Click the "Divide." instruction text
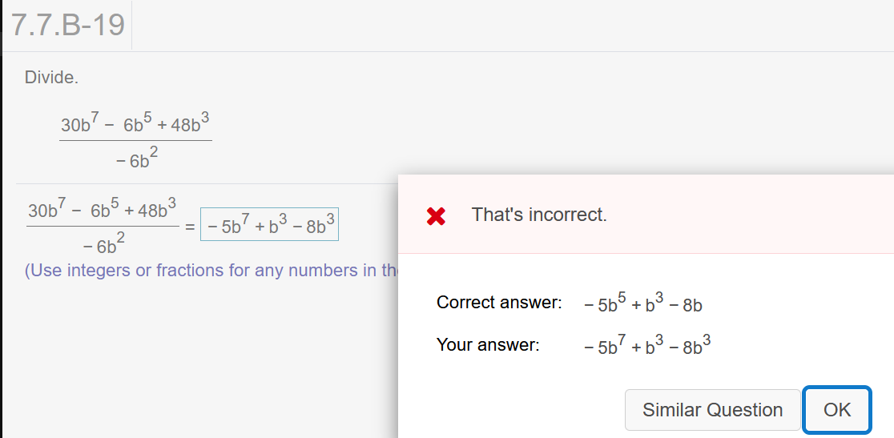The width and height of the screenshot is (894, 438). pyautogui.click(x=51, y=78)
